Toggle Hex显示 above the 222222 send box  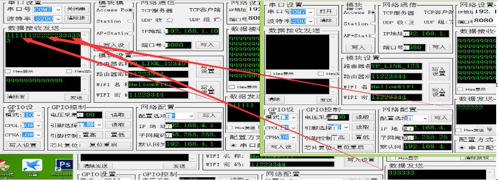pyautogui.click(x=459, y=89)
